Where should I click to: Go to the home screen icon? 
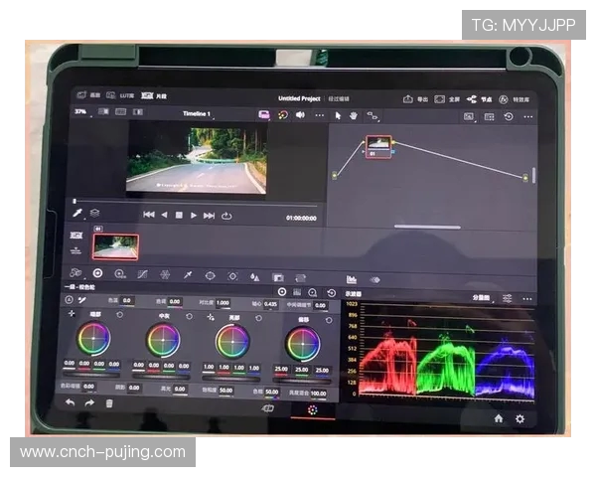[499, 418]
